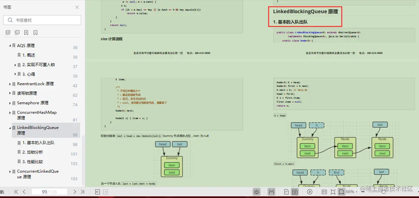Toggle the continuous scrolling view icon
This screenshot has width=419, height=198.
271,192
